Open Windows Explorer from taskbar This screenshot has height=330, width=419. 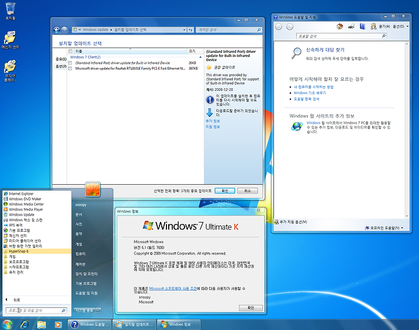tap(41, 324)
